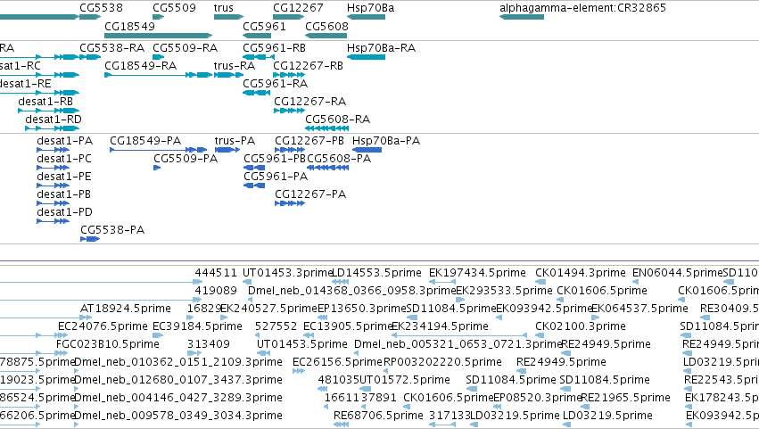Click the trus-RA transcript label

pyautogui.click(x=235, y=66)
